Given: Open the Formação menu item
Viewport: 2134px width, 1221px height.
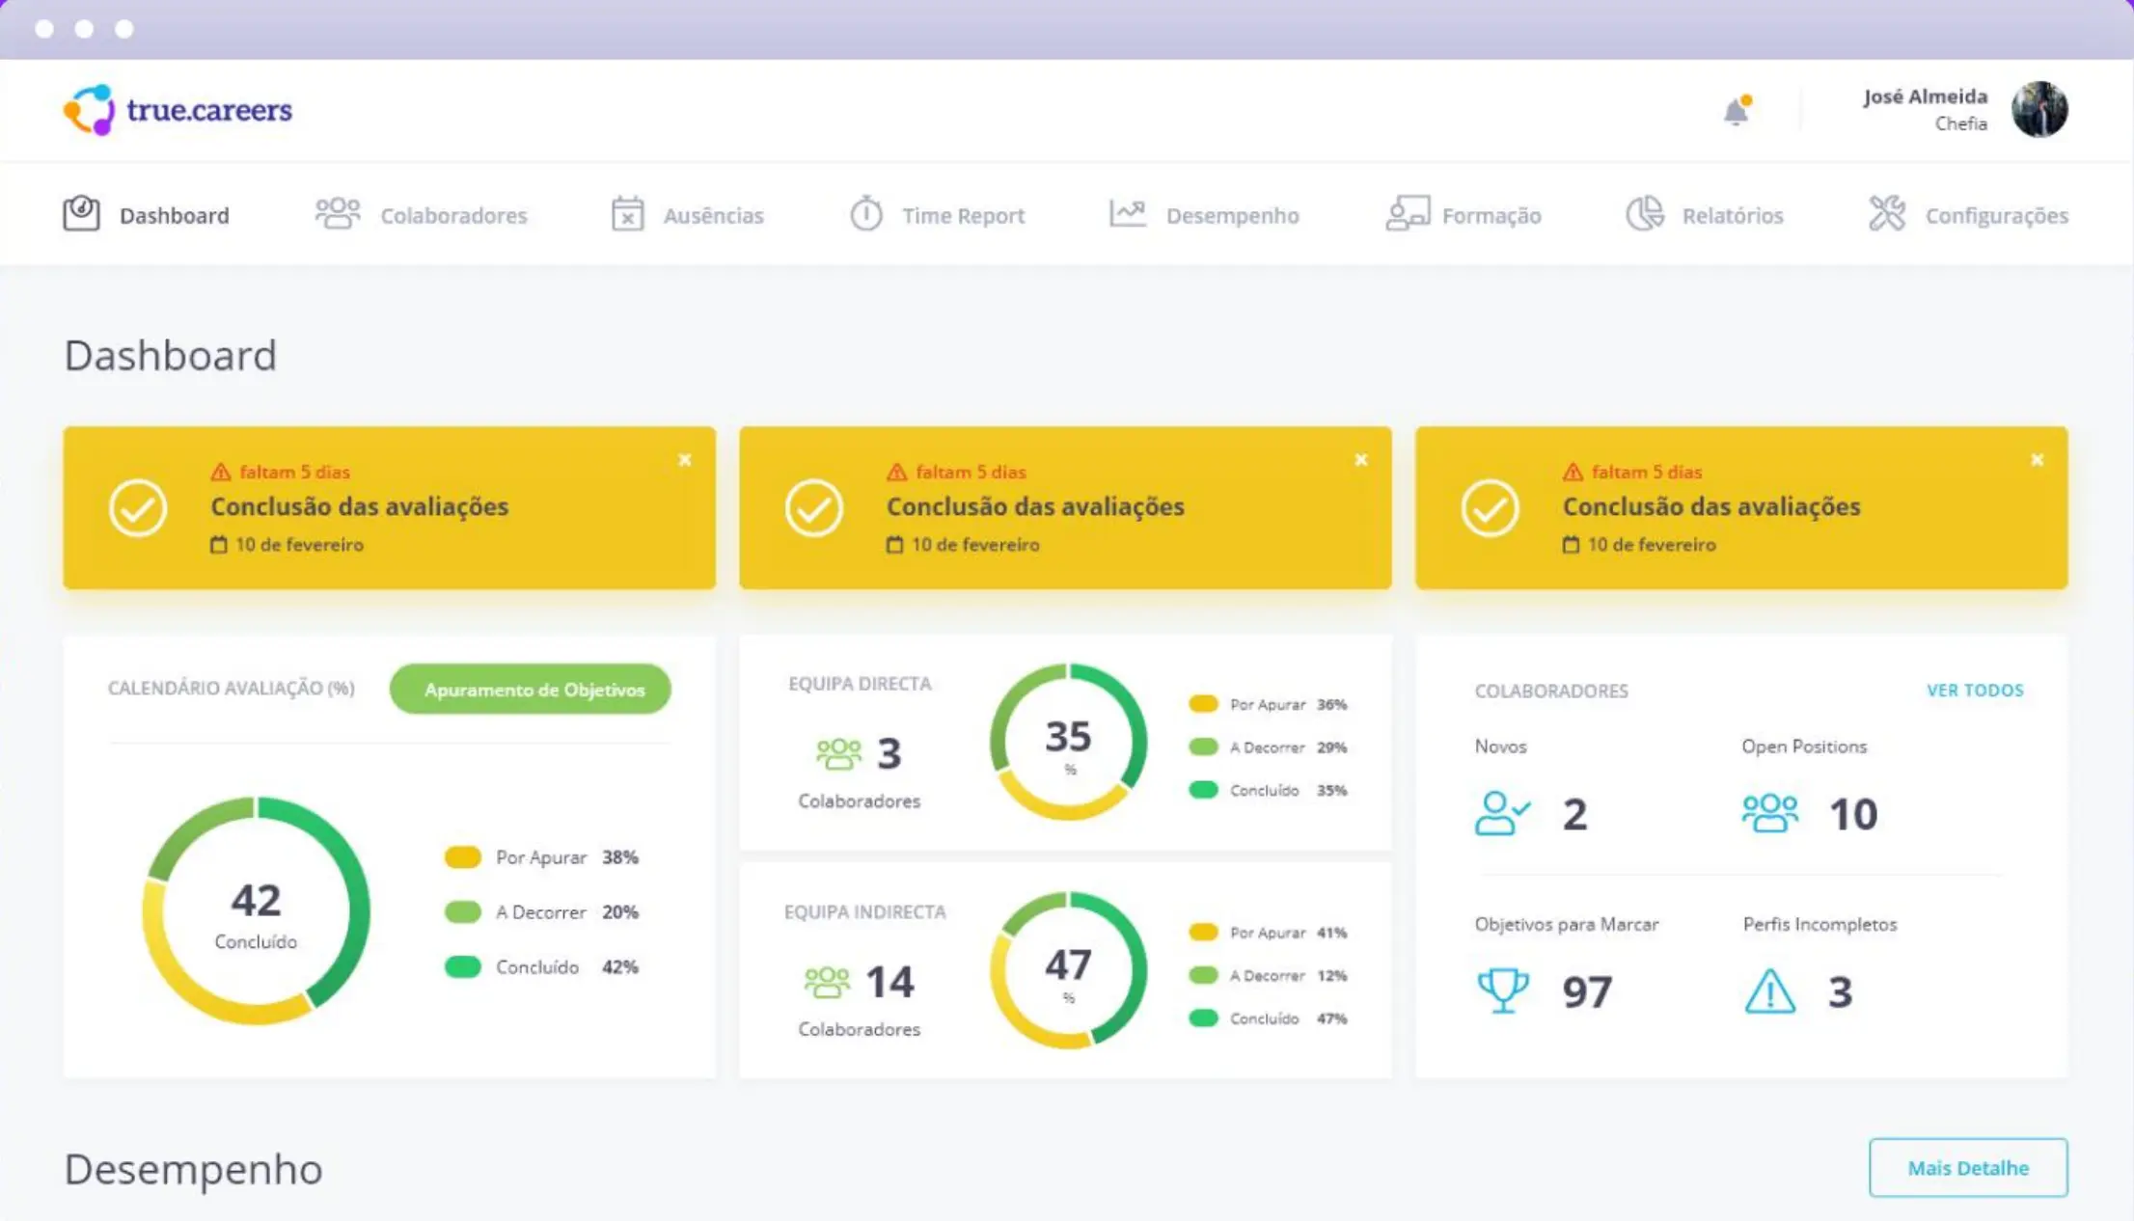Looking at the screenshot, I should [x=1491, y=215].
